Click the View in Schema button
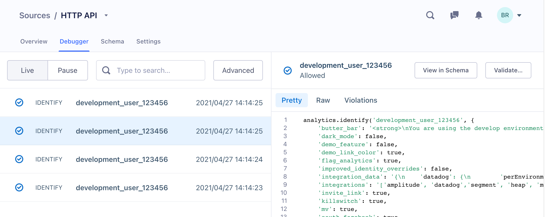 445,70
